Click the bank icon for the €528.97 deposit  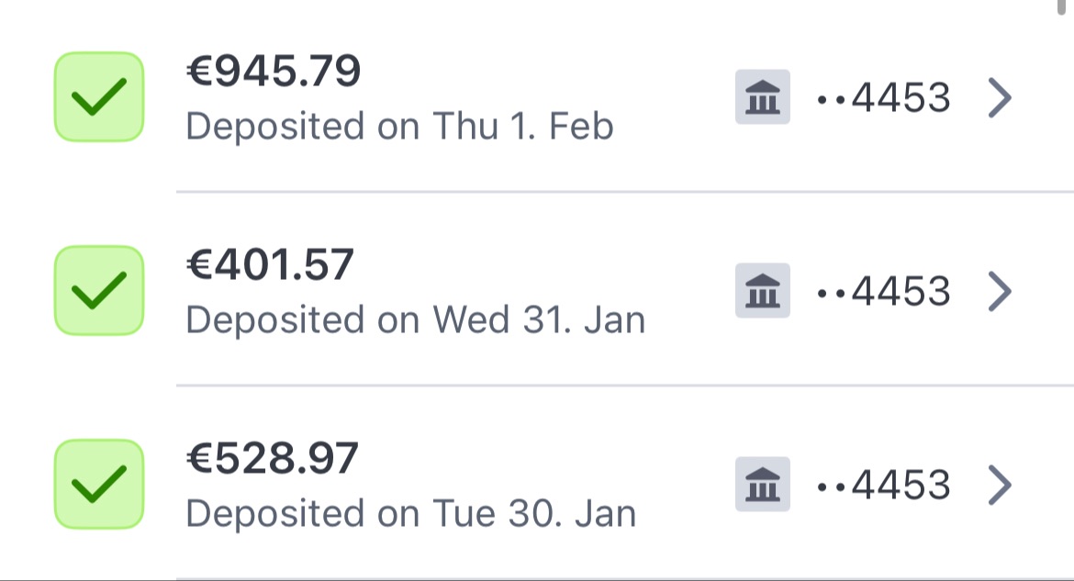(x=762, y=485)
